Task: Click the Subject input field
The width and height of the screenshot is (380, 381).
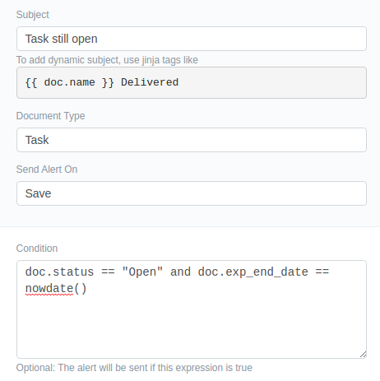Action: 192,39
